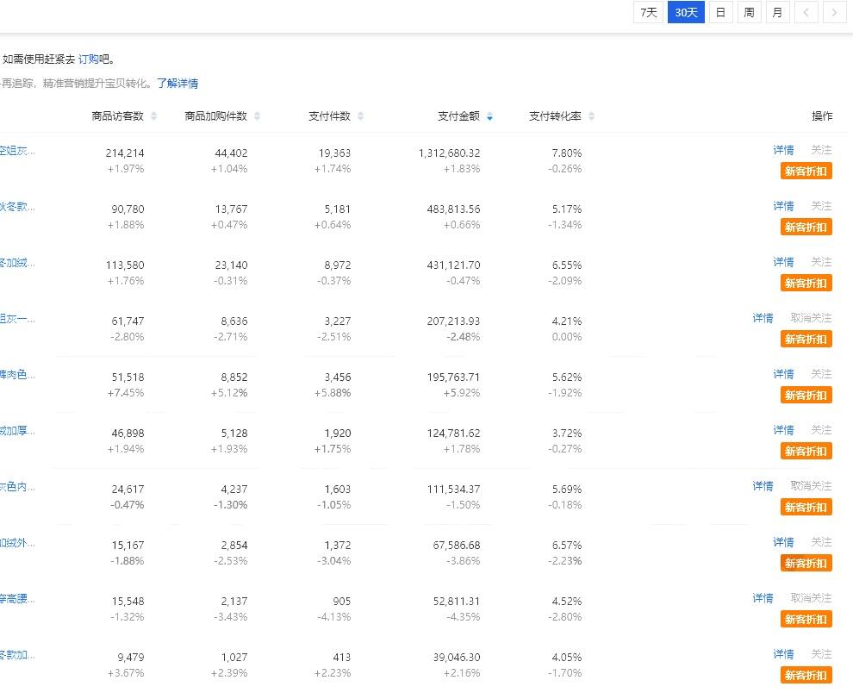853x699 pixels.
Task: Click 新客折扣 in the 67,586.68 row
Action: click(806, 564)
